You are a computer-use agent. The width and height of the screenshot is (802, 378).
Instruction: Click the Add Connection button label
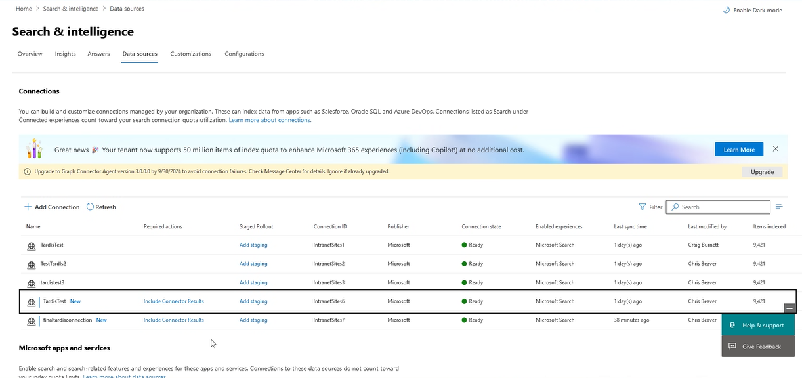57,207
